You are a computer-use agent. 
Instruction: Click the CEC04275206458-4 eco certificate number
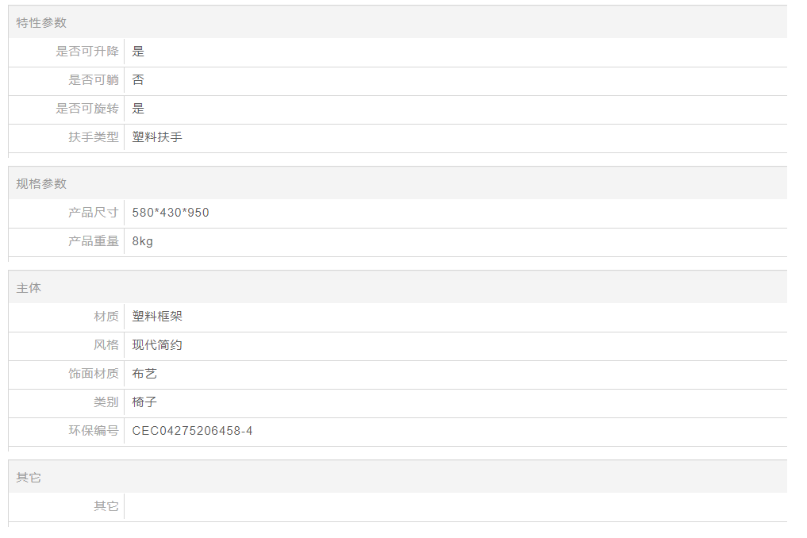pos(193,431)
